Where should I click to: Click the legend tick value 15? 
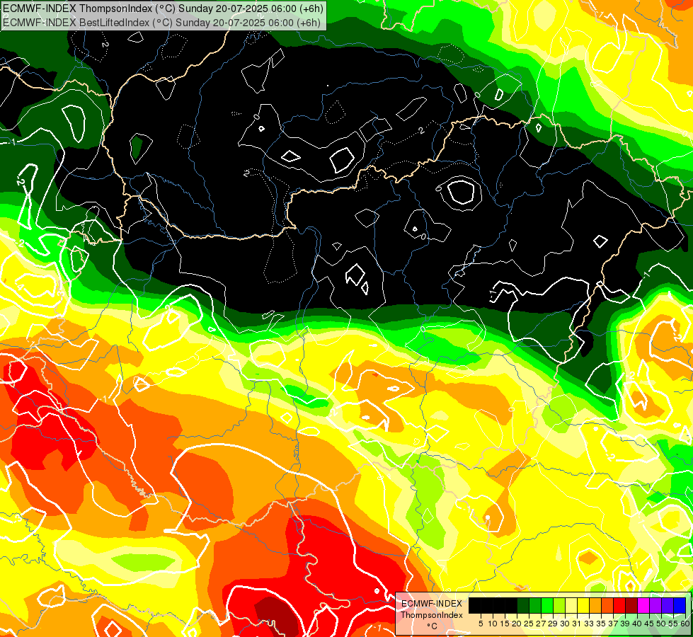point(505,624)
